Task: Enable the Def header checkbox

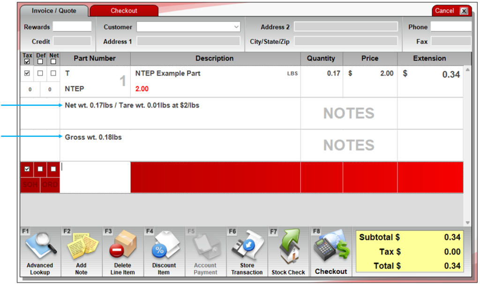Action: click(40, 61)
